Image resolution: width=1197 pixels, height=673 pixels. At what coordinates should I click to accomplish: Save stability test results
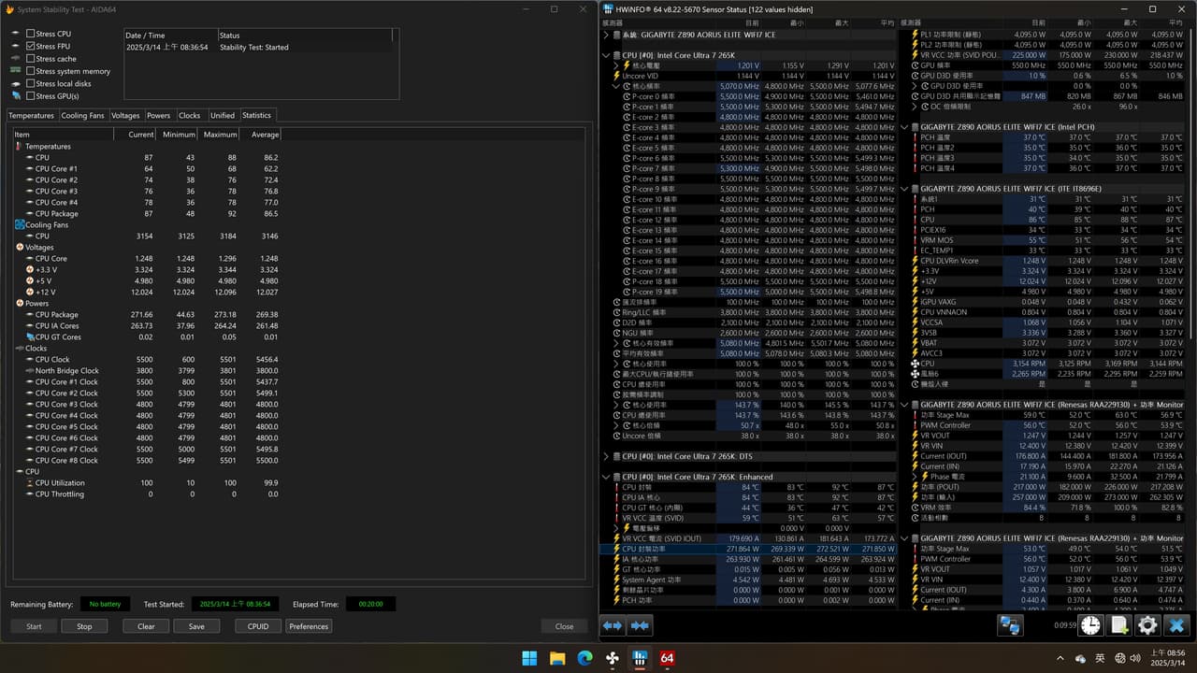[x=196, y=626]
